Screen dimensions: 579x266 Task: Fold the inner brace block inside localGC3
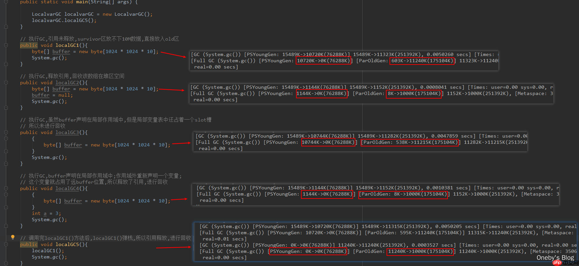(x=6, y=139)
